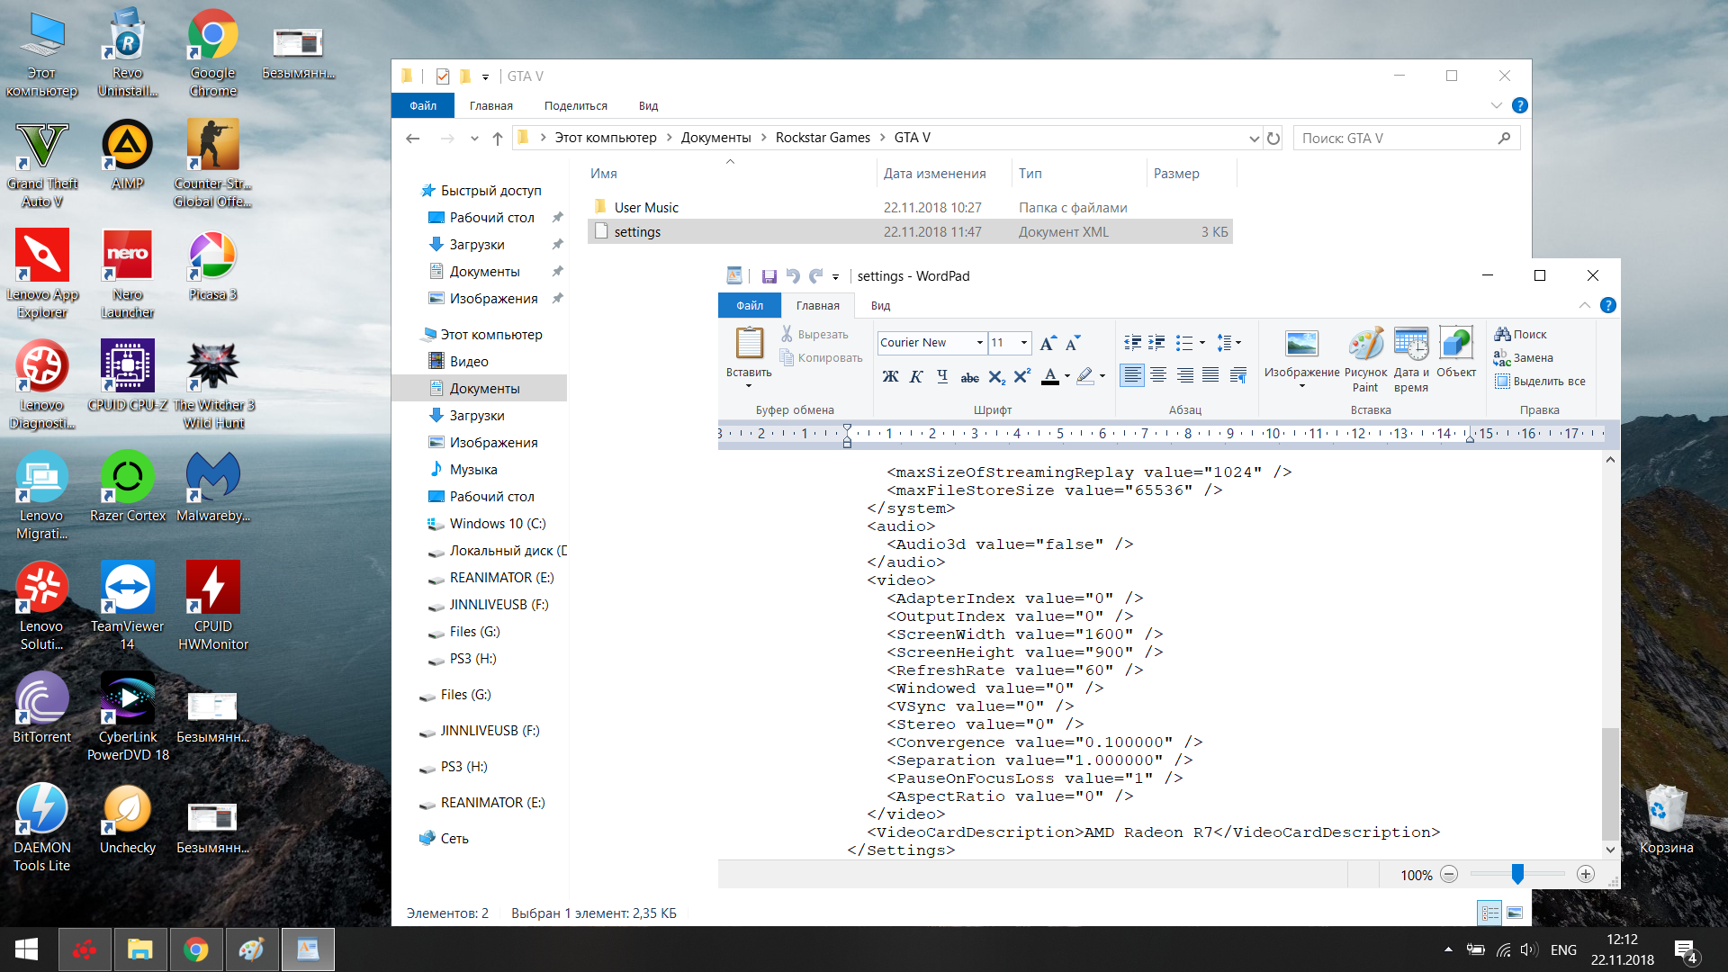The width and height of the screenshot is (1728, 972).
Task: Open the Explorer Файл menu
Action: pyautogui.click(x=423, y=105)
